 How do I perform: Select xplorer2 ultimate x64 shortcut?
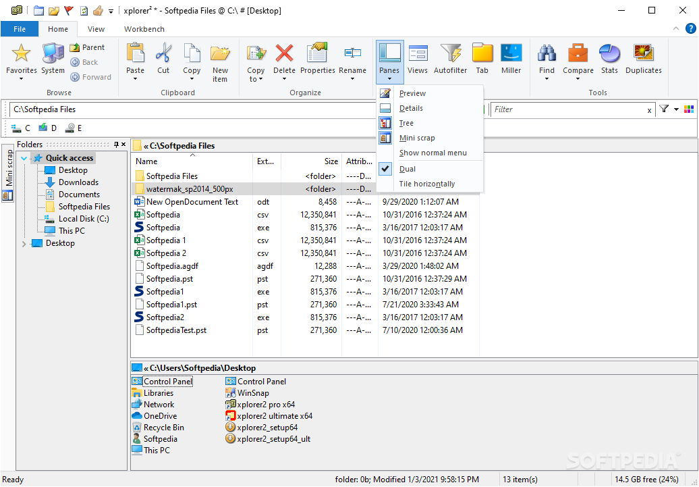point(275,416)
